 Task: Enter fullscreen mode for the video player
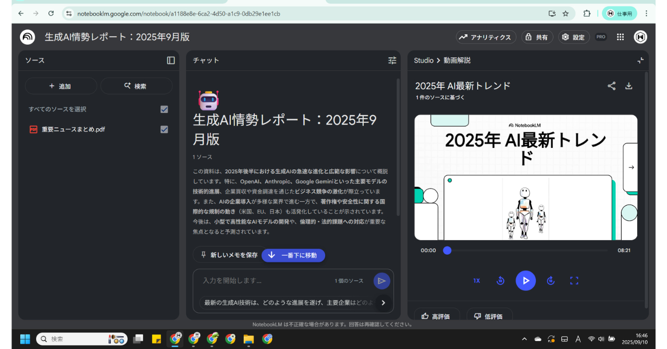tap(574, 280)
